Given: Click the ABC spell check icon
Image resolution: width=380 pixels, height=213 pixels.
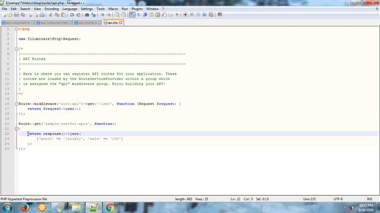Looking at the screenshot, I should pyautogui.click(x=220, y=15).
